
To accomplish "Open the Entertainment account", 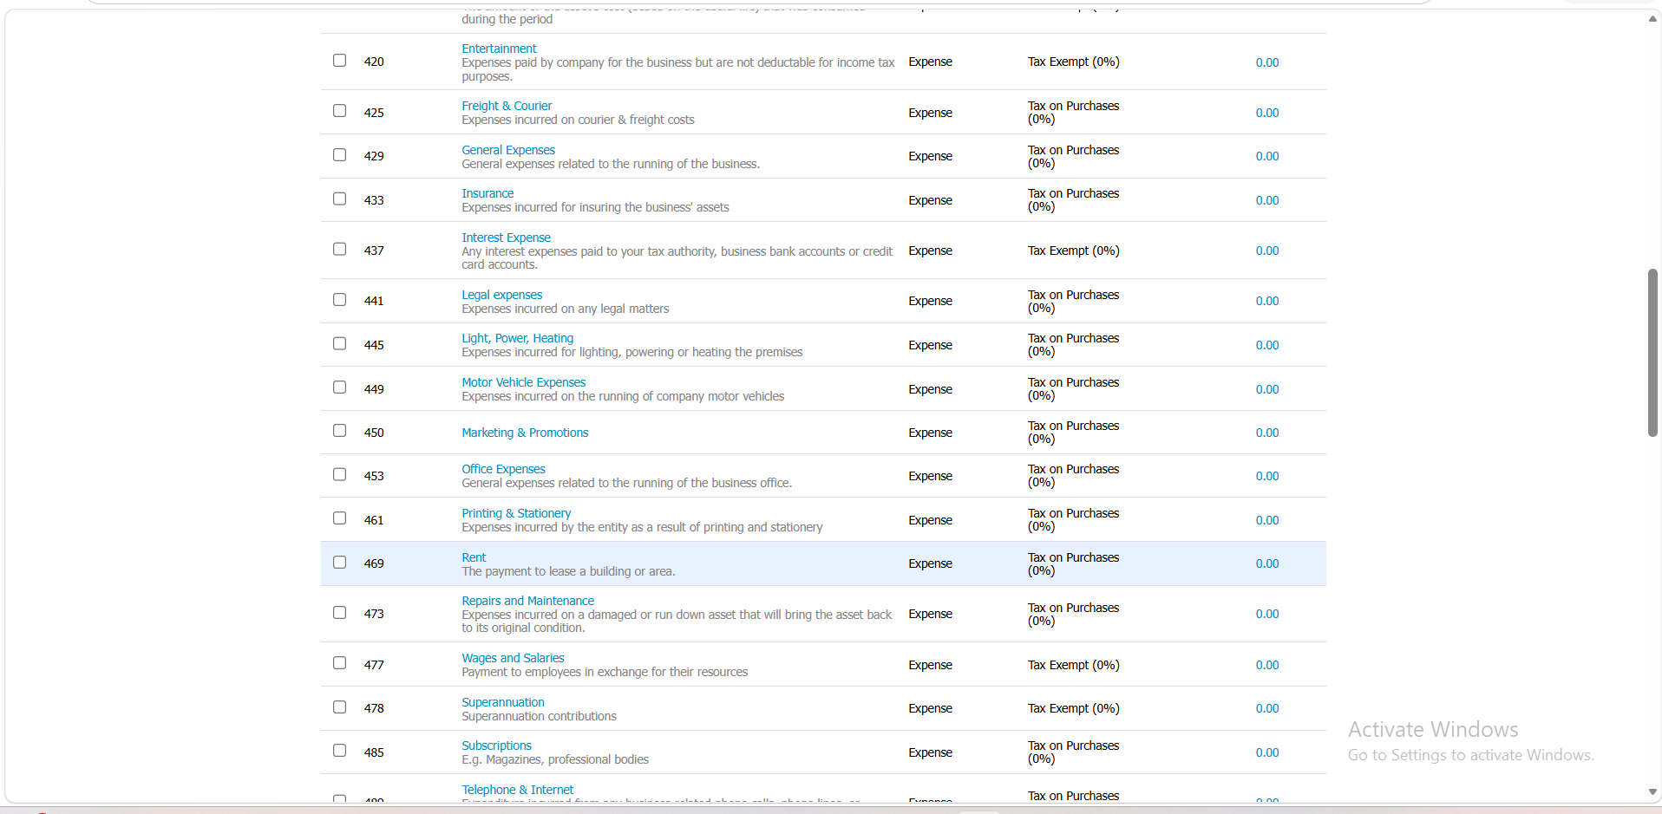I will pyautogui.click(x=499, y=49).
